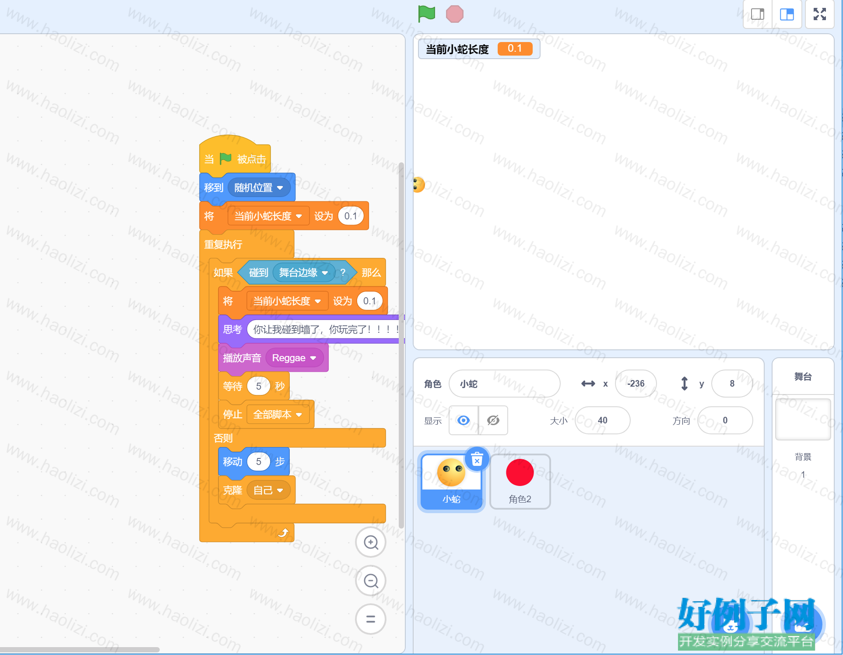The image size is (843, 655).
Task: Open variable dropdown inside the 如果 block
Action: [287, 301]
